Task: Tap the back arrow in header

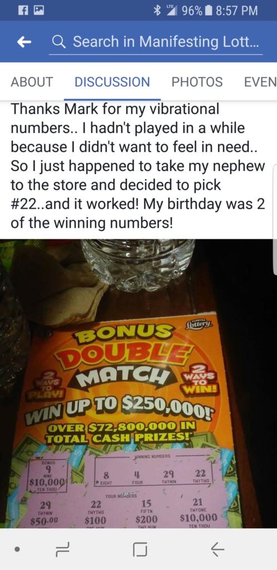Action: coord(24,42)
